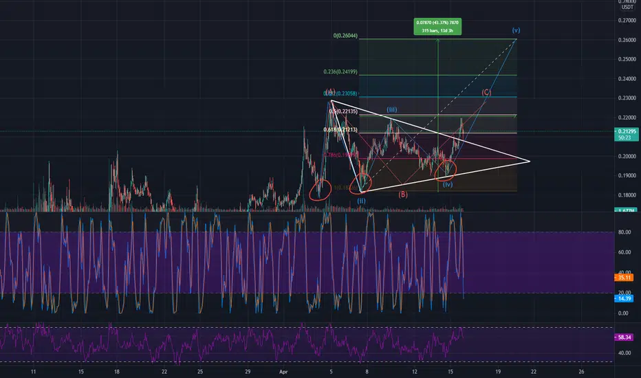Click the Apr month label on time axis

pyautogui.click(x=284, y=372)
